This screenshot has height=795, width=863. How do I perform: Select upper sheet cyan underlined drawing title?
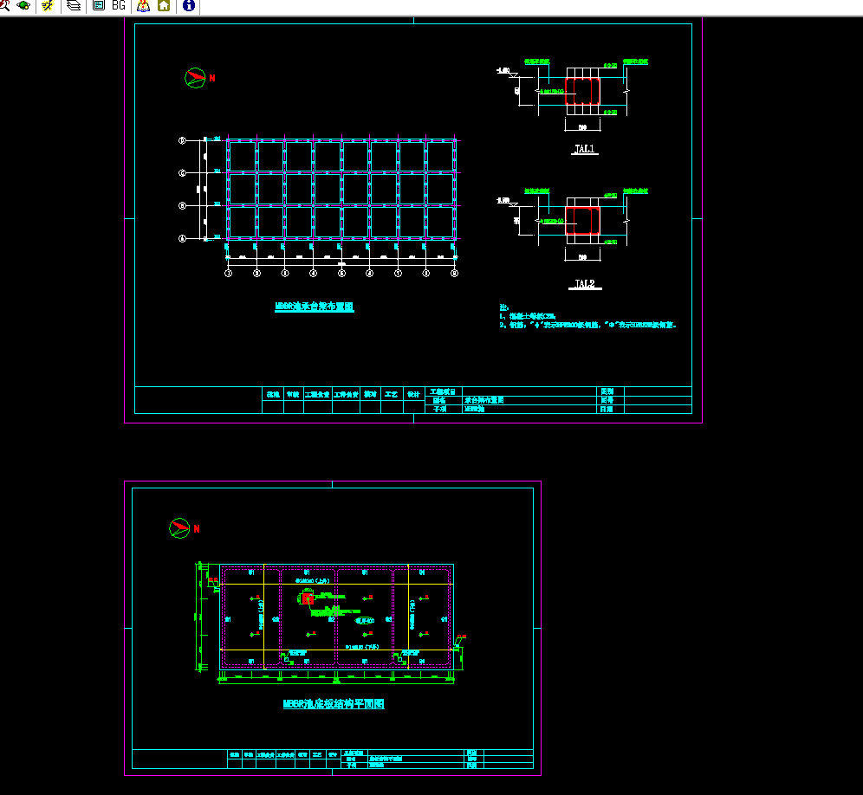point(315,307)
